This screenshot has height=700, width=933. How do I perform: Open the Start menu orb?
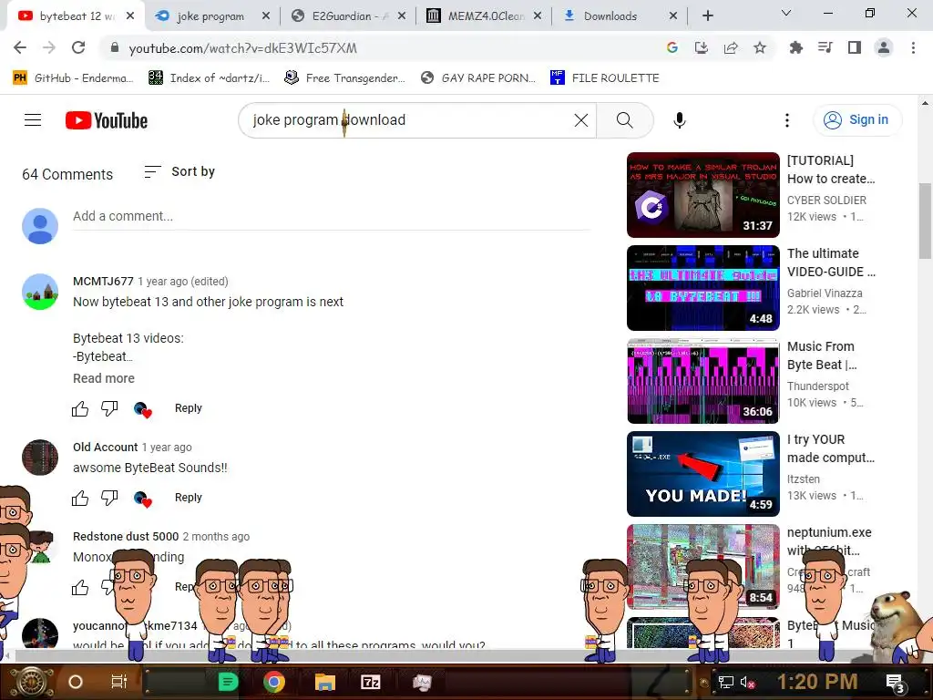(x=30, y=682)
